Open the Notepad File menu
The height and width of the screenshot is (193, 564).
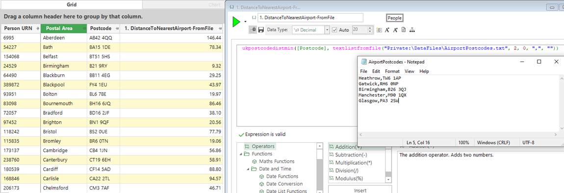coord(363,71)
